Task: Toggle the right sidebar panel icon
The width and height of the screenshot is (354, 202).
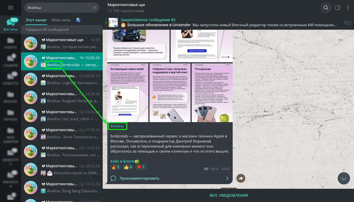Action: tap(338, 8)
